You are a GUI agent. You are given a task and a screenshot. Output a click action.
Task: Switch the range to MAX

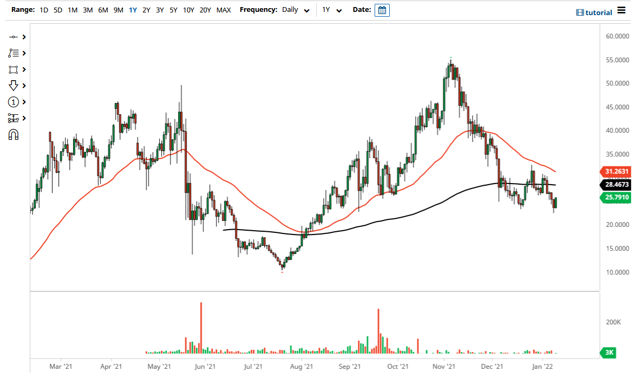223,10
